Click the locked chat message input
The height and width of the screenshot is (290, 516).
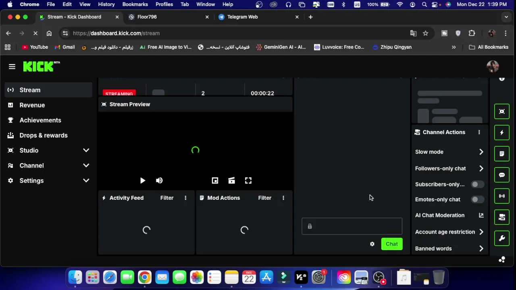tap(352, 226)
